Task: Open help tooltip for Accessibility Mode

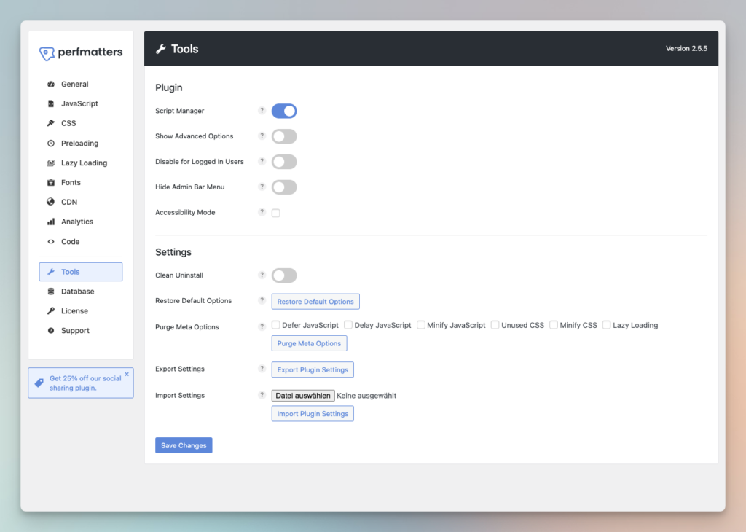Action: 262,212
